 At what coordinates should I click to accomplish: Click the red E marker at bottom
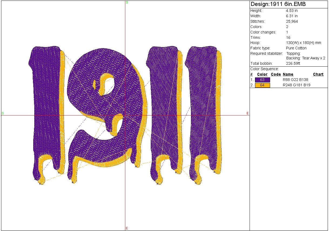tap(127, 228)
